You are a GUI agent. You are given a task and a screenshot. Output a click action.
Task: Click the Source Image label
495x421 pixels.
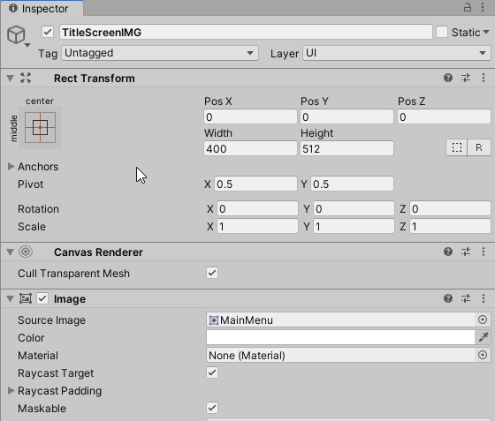pos(51,320)
